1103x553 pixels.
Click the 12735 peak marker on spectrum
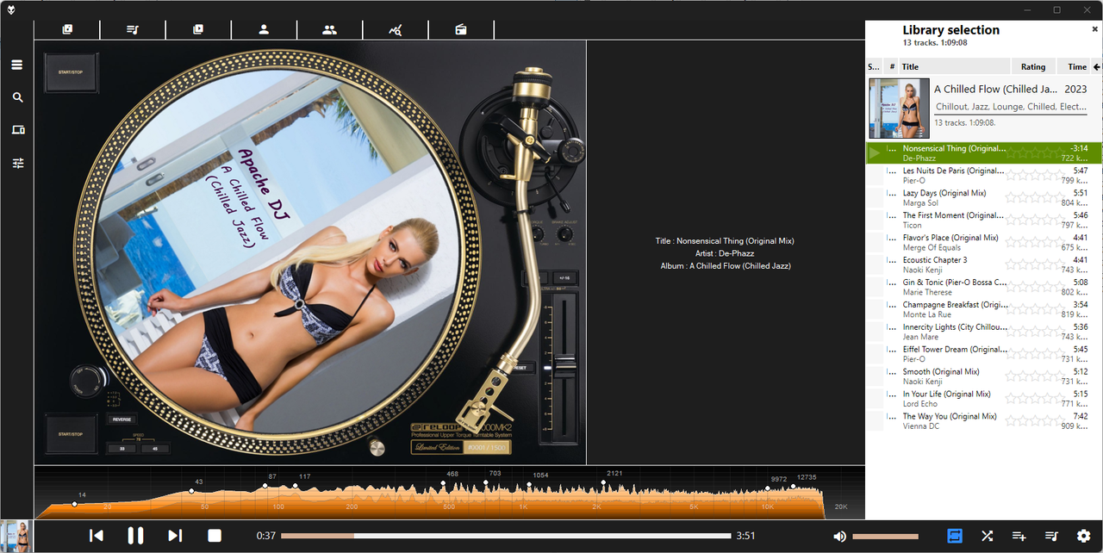click(794, 486)
